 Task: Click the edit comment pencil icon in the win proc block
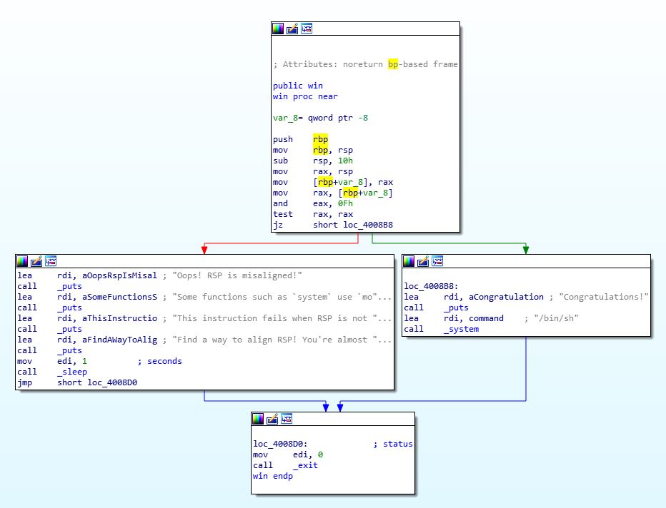pyautogui.click(x=292, y=29)
